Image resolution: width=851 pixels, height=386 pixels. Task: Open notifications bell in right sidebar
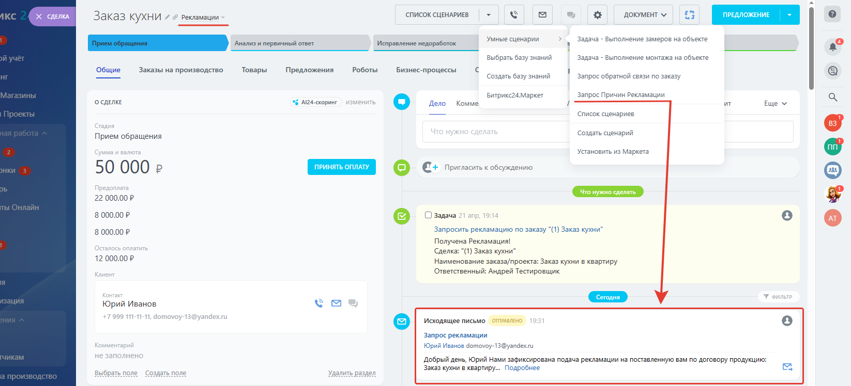[833, 47]
